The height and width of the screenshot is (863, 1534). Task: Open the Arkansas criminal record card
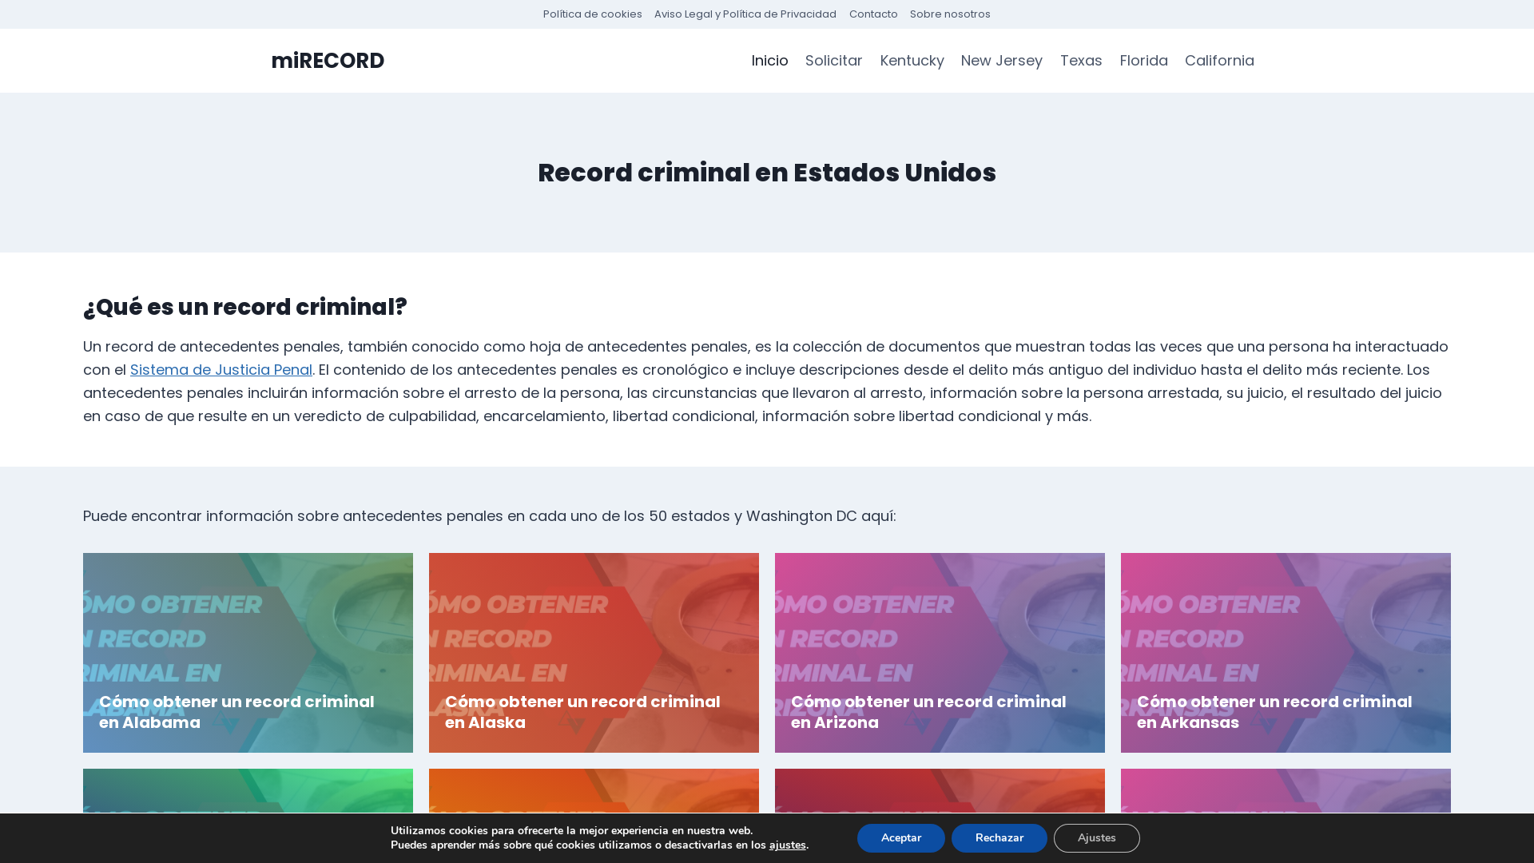pos(1286,653)
